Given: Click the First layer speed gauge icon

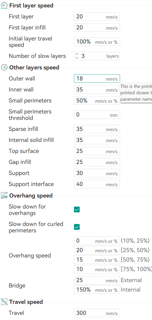Looking at the screenshot, I should (4, 5).
